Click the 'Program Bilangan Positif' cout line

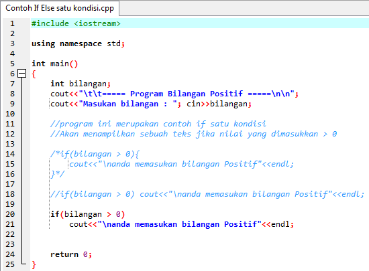pos(174,94)
